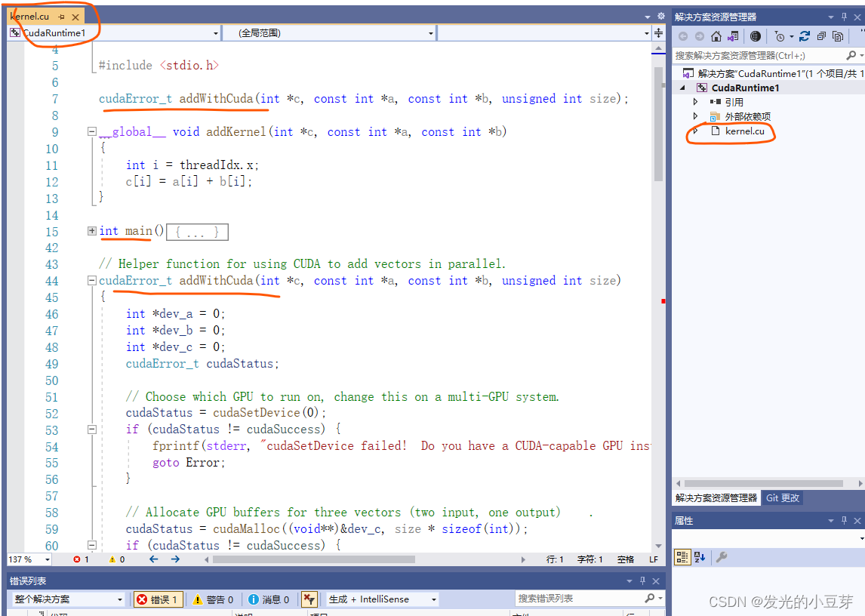Click the 搜索错误列表 search box
Image resolution: width=865 pixels, height=616 pixels.
coord(579,599)
